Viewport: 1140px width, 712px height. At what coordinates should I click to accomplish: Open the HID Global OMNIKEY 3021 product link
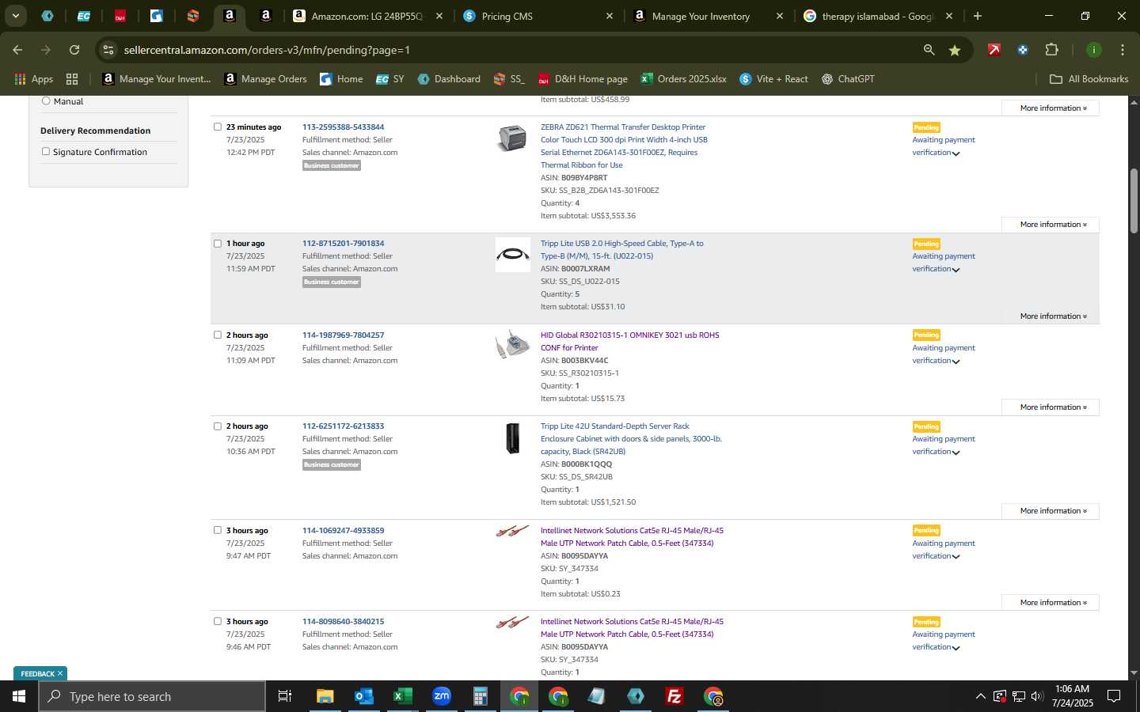[629, 341]
